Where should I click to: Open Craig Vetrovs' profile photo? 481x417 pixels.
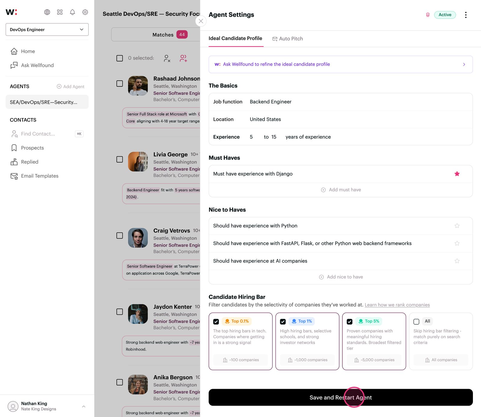(138, 238)
